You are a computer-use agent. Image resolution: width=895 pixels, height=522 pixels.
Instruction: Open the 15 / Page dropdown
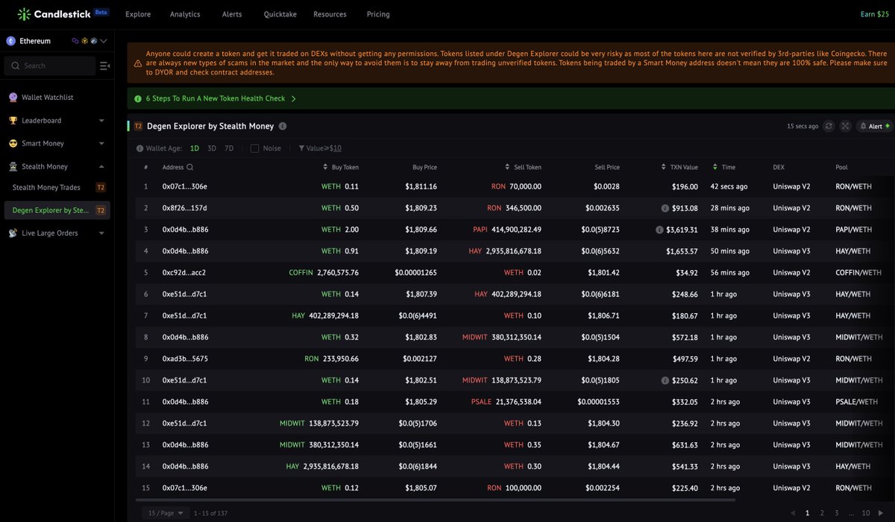[165, 513]
